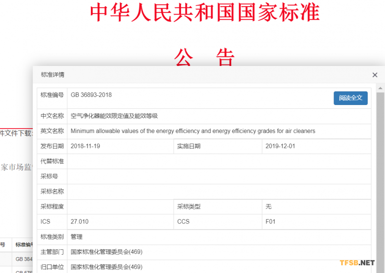
Task: Select the standard number GB 36893-2018
Action: pos(91,95)
